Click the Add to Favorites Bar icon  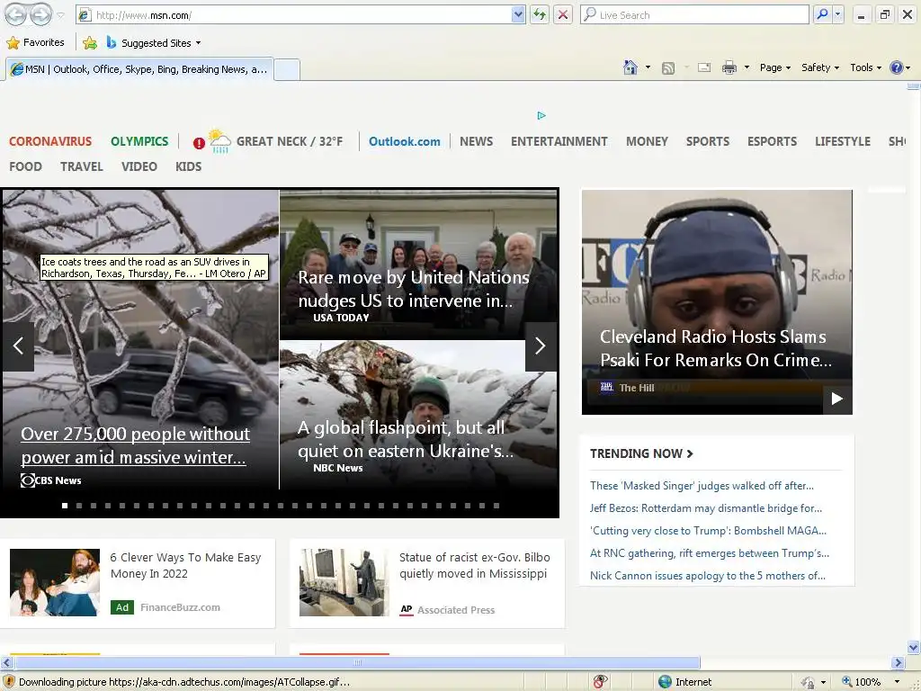click(90, 43)
